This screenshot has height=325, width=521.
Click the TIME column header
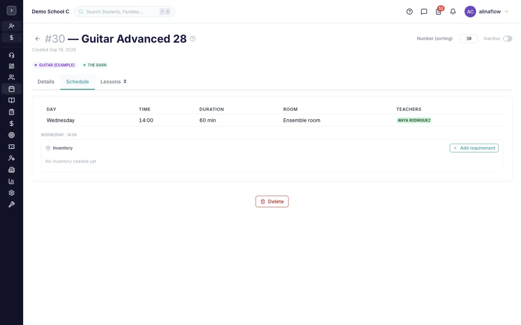click(x=144, y=109)
